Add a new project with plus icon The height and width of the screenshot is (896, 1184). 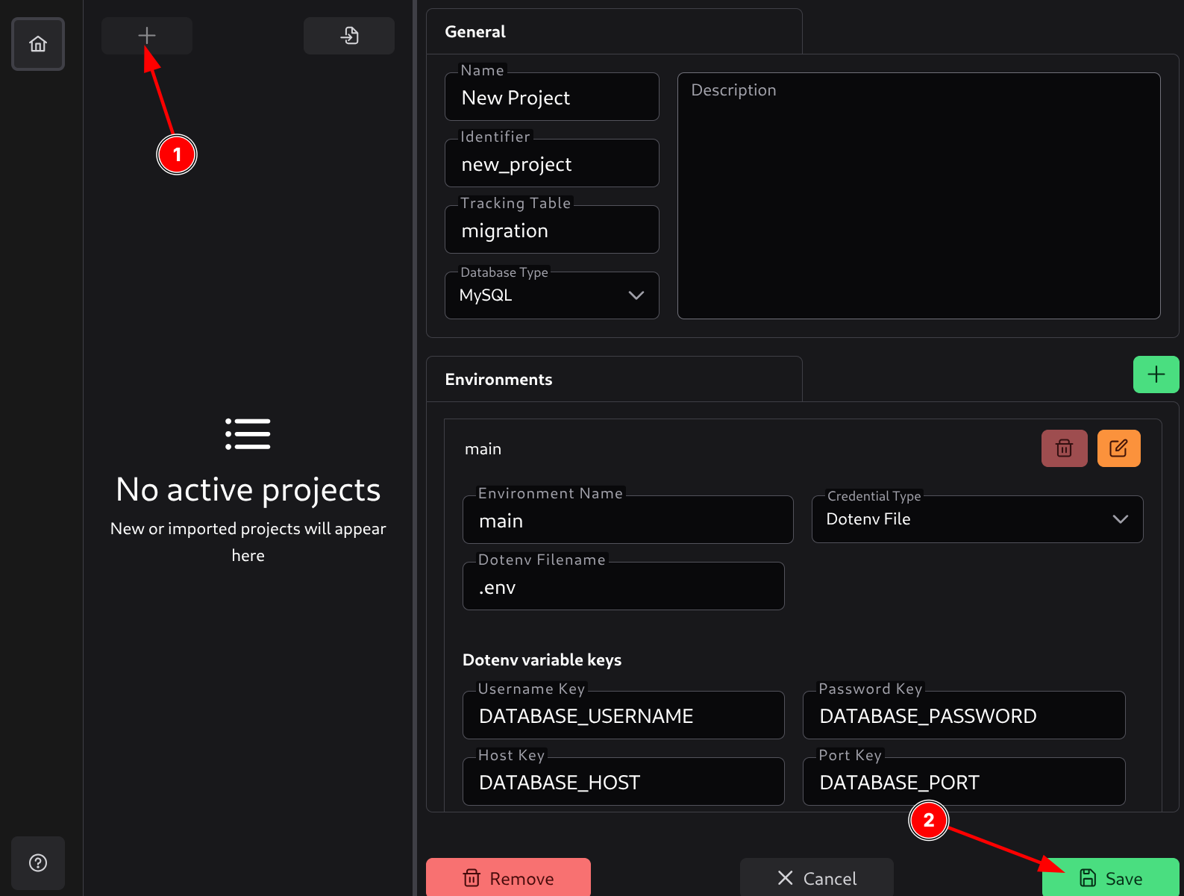147,35
